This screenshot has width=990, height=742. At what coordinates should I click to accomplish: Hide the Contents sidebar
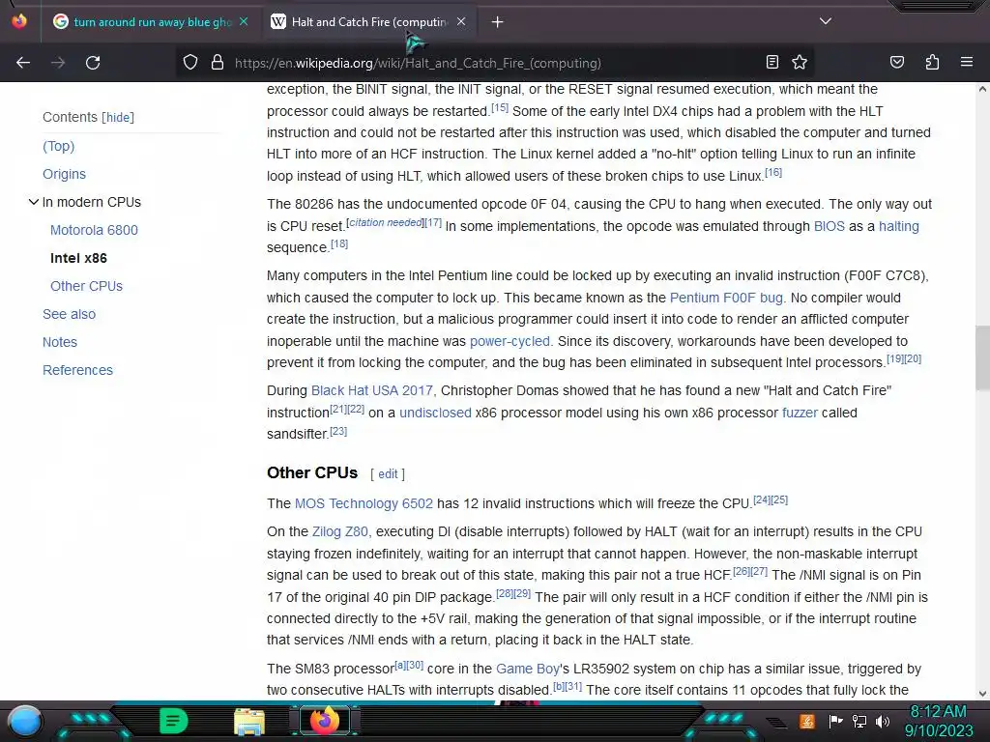pyautogui.click(x=118, y=117)
